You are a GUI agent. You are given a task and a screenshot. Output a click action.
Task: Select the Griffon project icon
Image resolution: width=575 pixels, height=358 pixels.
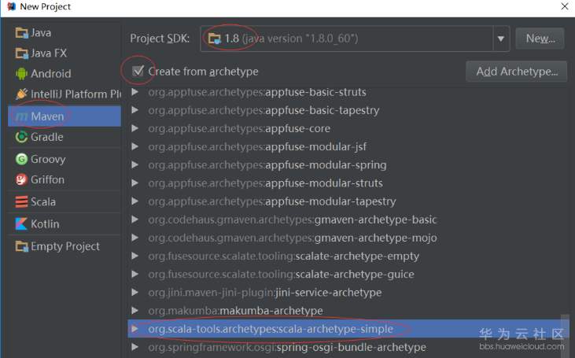(21, 179)
